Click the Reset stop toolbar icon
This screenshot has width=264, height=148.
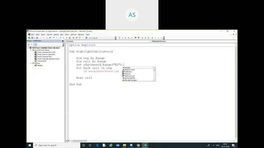point(67,38)
